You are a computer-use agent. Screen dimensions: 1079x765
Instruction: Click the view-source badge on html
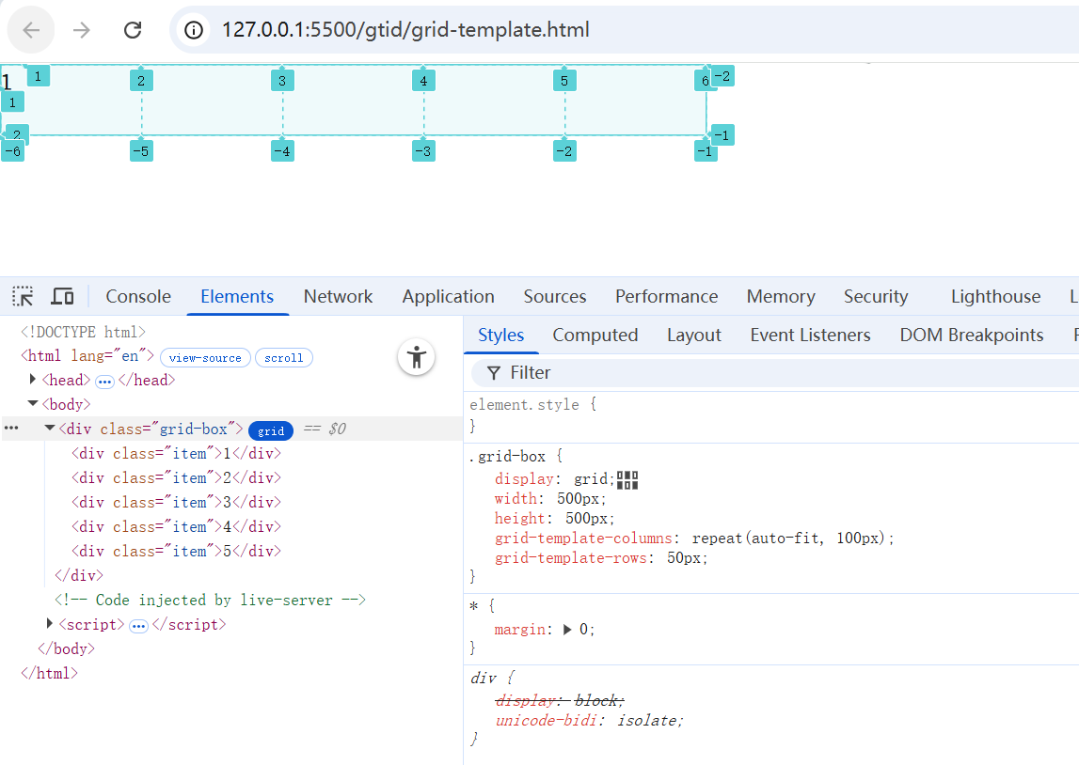[205, 358]
